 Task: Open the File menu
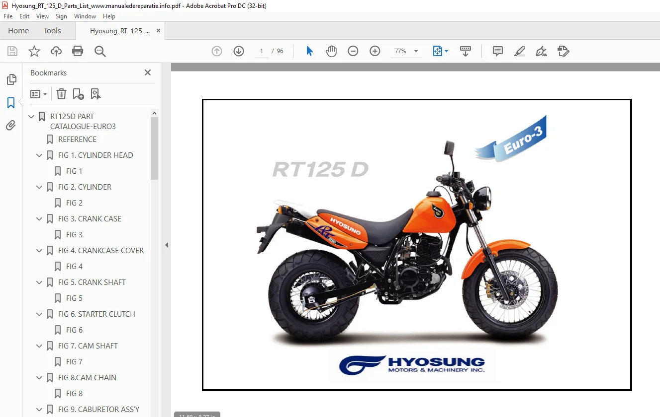click(x=8, y=16)
